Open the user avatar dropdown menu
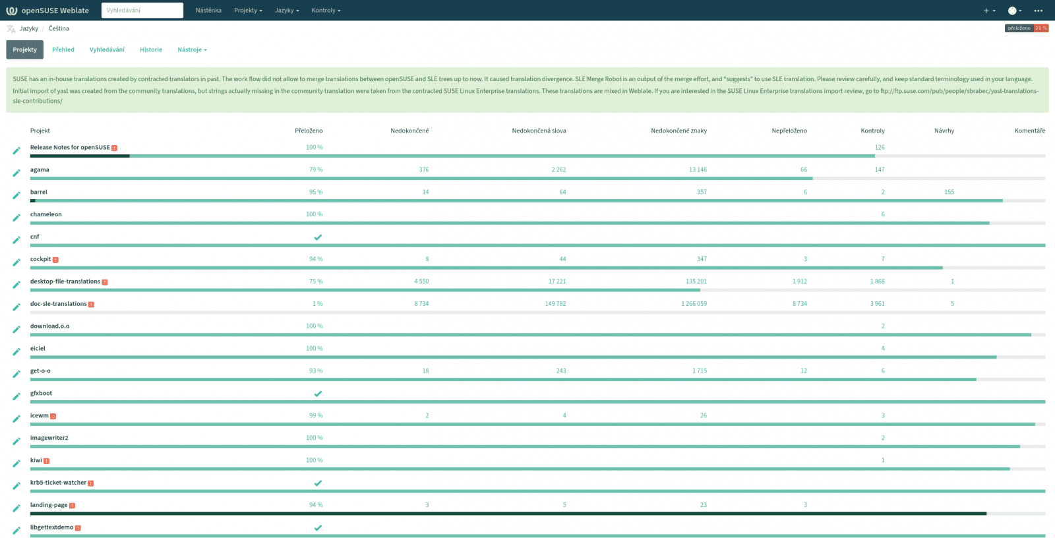Viewport: 1055px width, 538px height. 1015,11
